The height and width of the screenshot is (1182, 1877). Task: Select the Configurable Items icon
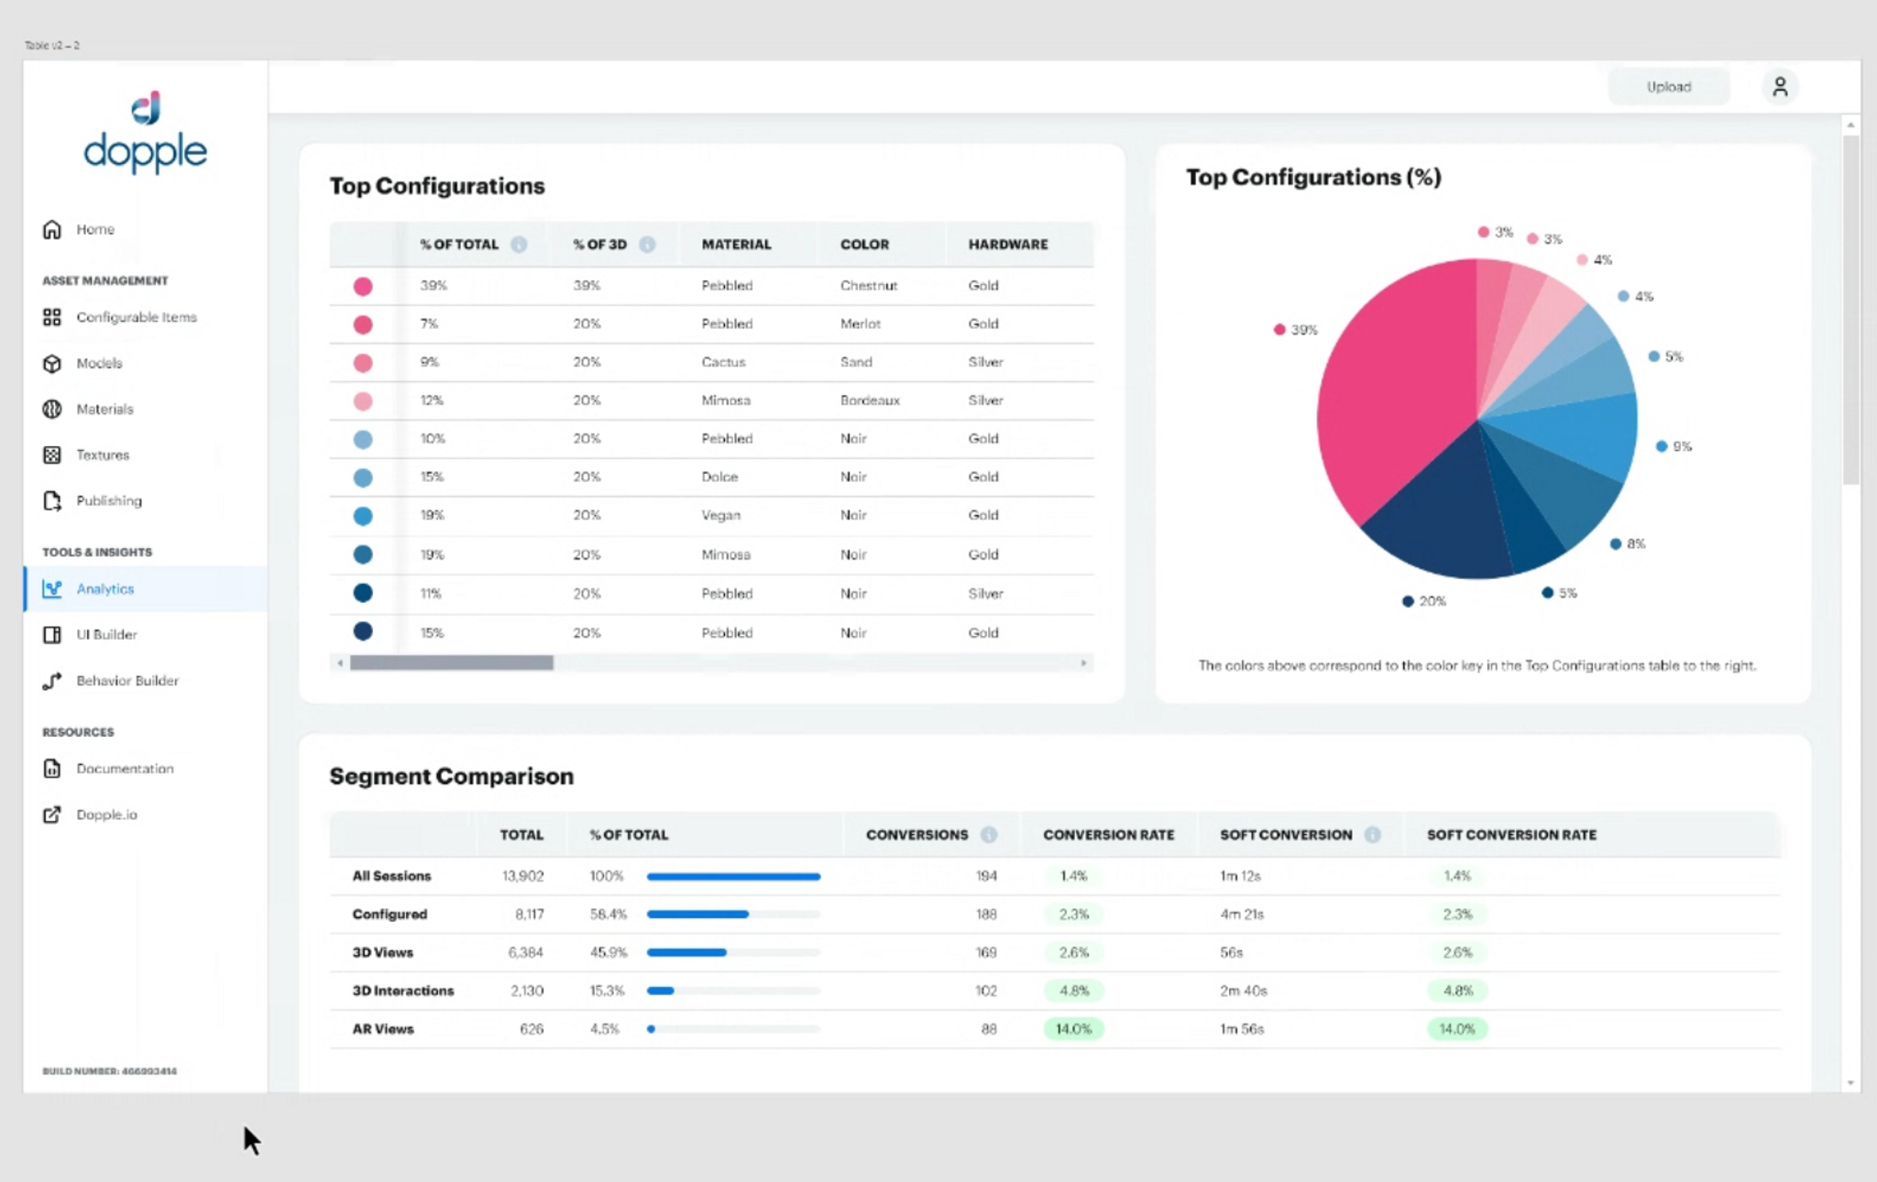click(x=52, y=317)
